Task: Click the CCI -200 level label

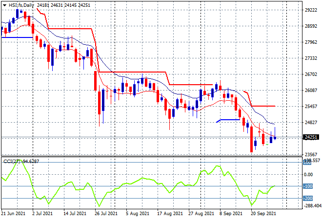Action: tap(308, 198)
